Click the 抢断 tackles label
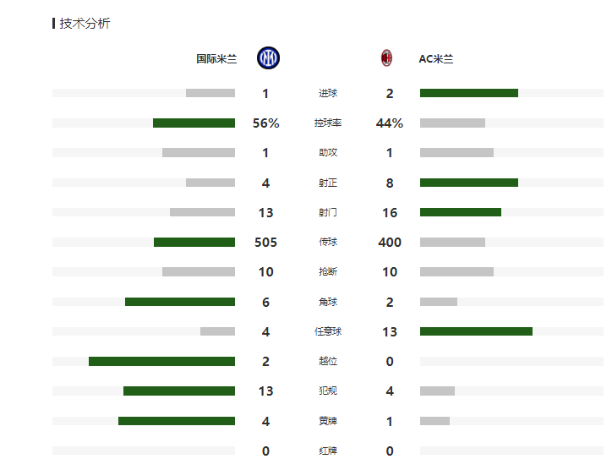612x470 pixels. tap(328, 271)
